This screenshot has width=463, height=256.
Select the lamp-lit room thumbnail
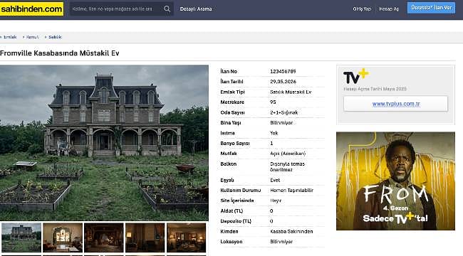[x=145, y=238]
